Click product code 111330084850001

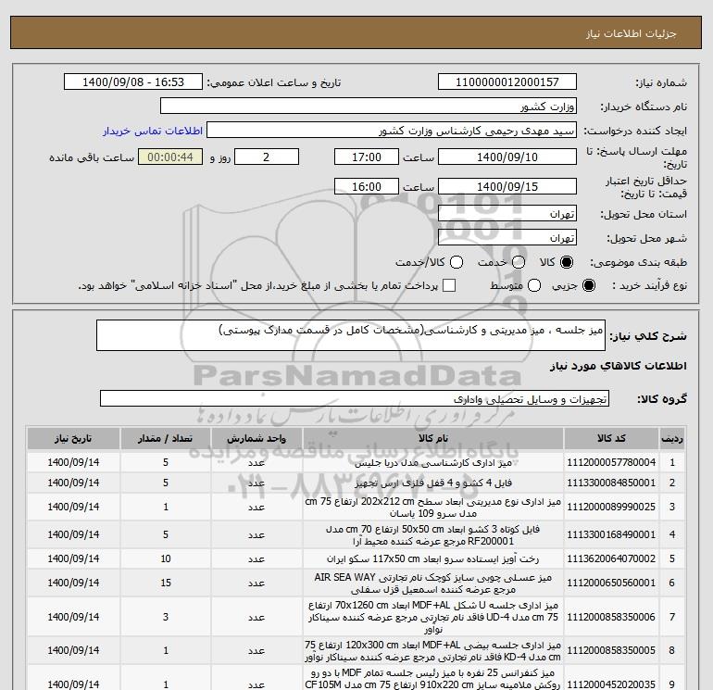pyautogui.click(x=611, y=483)
